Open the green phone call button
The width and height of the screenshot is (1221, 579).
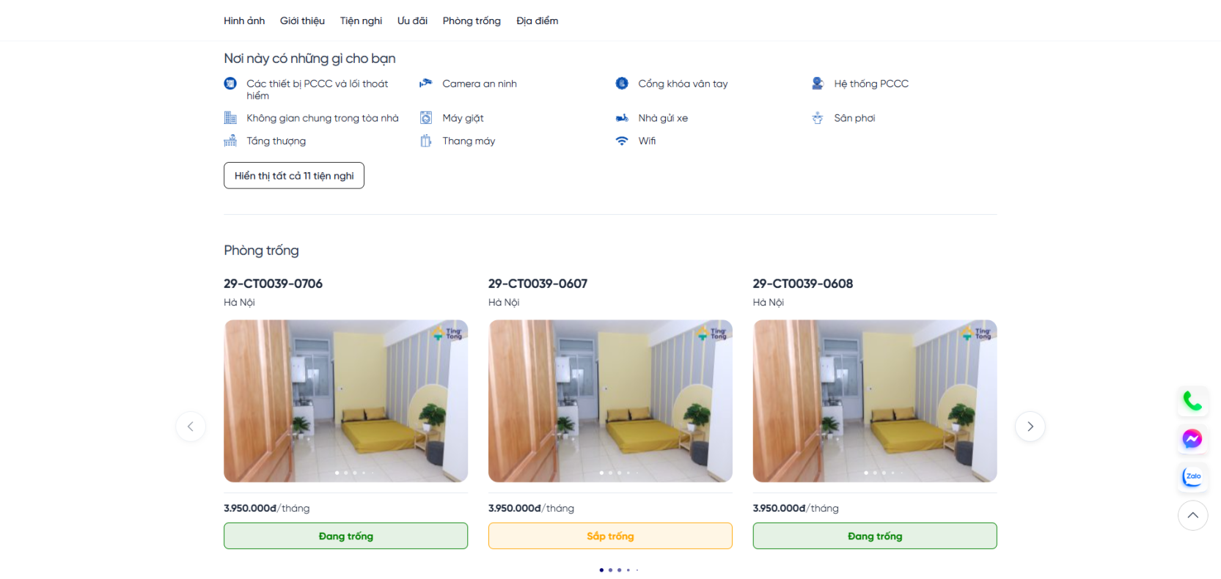point(1192,401)
